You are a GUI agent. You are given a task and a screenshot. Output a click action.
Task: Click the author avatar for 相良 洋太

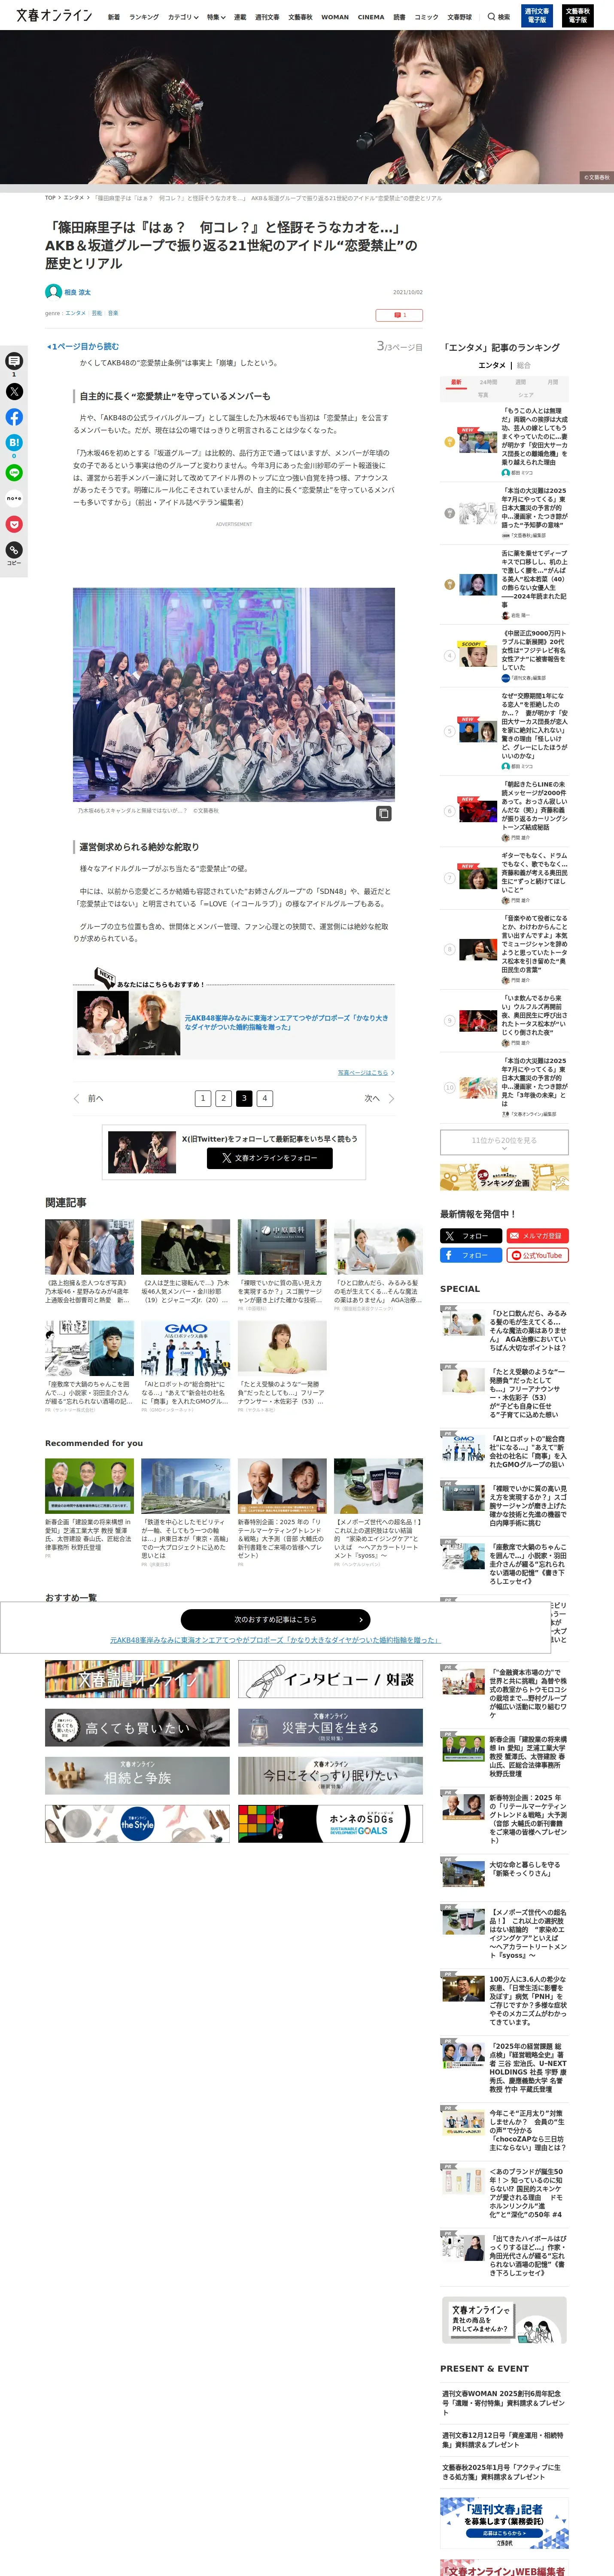click(x=53, y=292)
